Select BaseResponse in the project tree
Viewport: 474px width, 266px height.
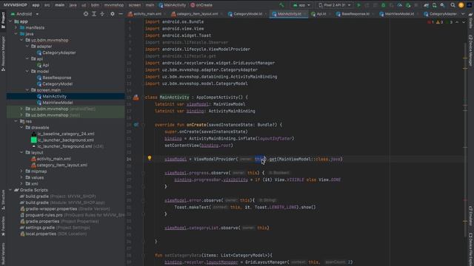pyautogui.click(x=54, y=78)
